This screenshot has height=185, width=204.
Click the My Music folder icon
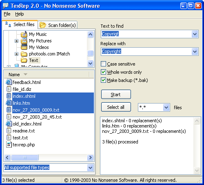coord(24,34)
